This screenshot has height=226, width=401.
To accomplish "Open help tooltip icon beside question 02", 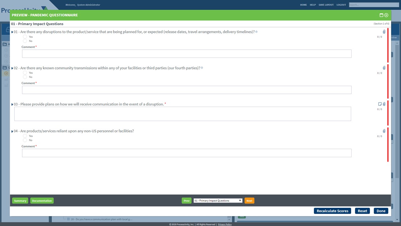I will [x=202, y=68].
